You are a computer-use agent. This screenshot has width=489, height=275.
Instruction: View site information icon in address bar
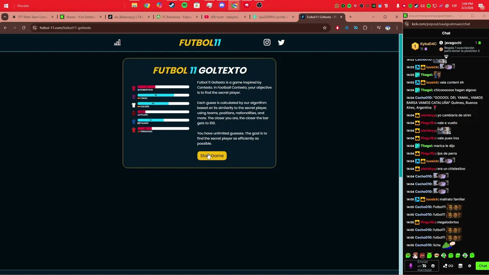pos(34,27)
